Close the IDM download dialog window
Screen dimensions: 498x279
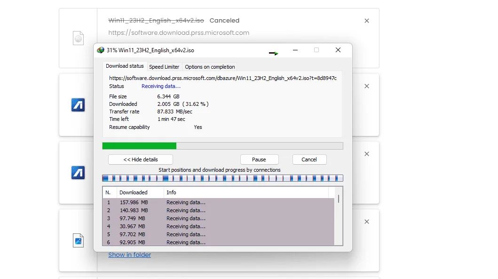coord(338,50)
